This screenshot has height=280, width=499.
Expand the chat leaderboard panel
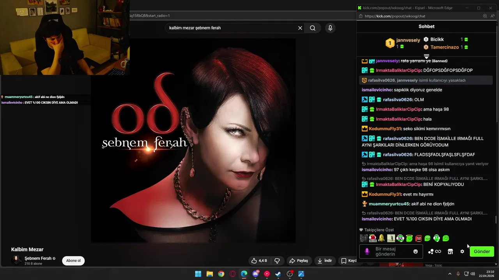click(x=426, y=57)
